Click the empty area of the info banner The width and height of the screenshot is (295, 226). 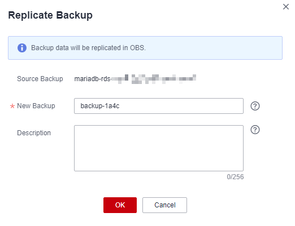point(214,48)
